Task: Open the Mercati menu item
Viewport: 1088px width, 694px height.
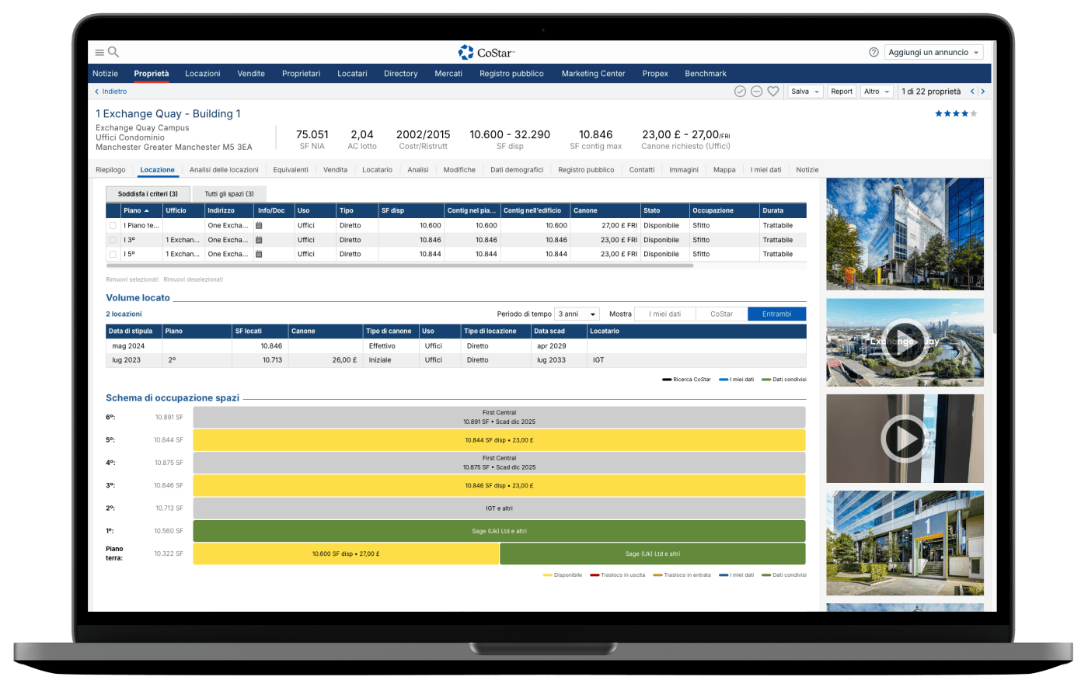Action: (448, 74)
